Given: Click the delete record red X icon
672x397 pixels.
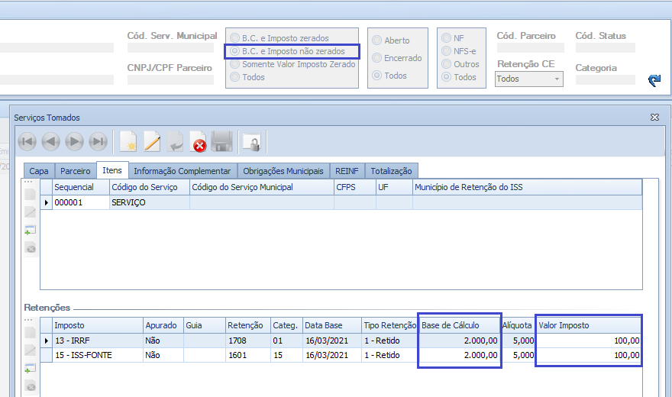Looking at the screenshot, I should click(199, 142).
